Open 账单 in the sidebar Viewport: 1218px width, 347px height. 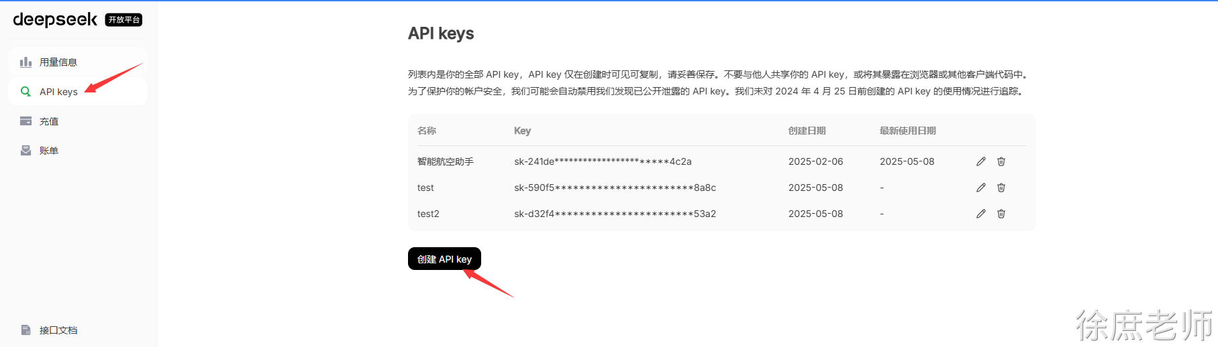click(x=78, y=151)
